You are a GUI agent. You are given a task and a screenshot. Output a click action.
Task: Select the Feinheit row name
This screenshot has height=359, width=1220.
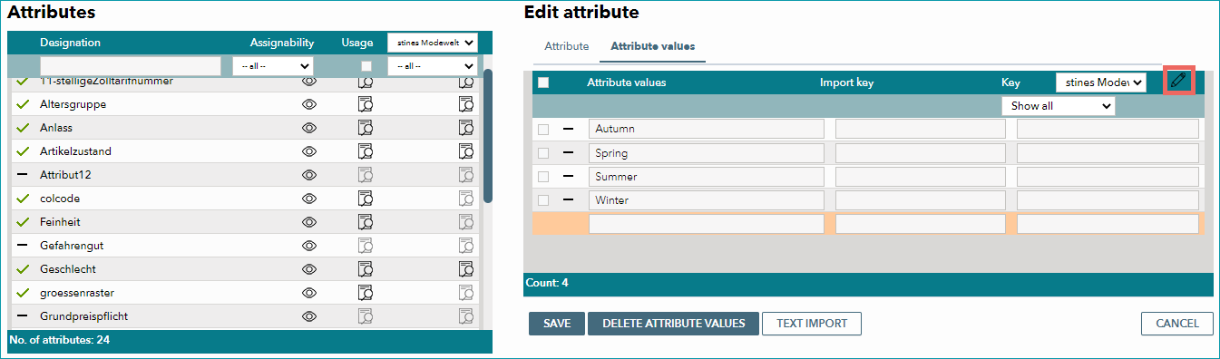(x=61, y=222)
